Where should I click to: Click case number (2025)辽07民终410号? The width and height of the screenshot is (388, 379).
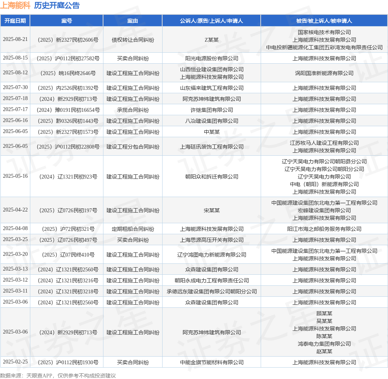(x=67, y=255)
